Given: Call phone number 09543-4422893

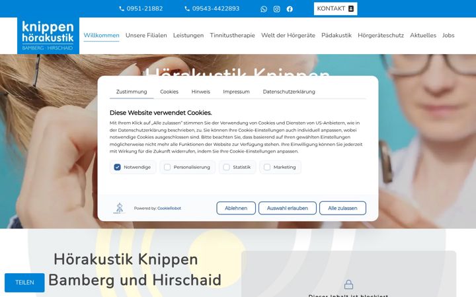Looking at the screenshot, I should 212,9.
